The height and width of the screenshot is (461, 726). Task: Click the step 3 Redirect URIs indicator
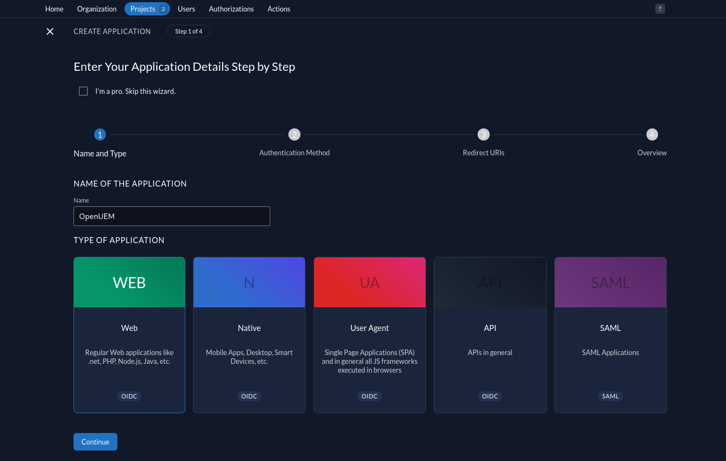(484, 134)
